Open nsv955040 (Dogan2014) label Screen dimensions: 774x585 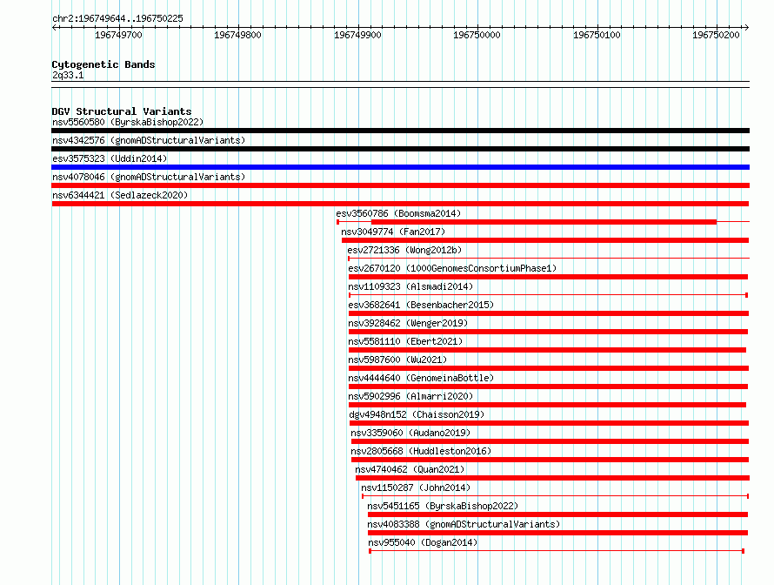423,542
